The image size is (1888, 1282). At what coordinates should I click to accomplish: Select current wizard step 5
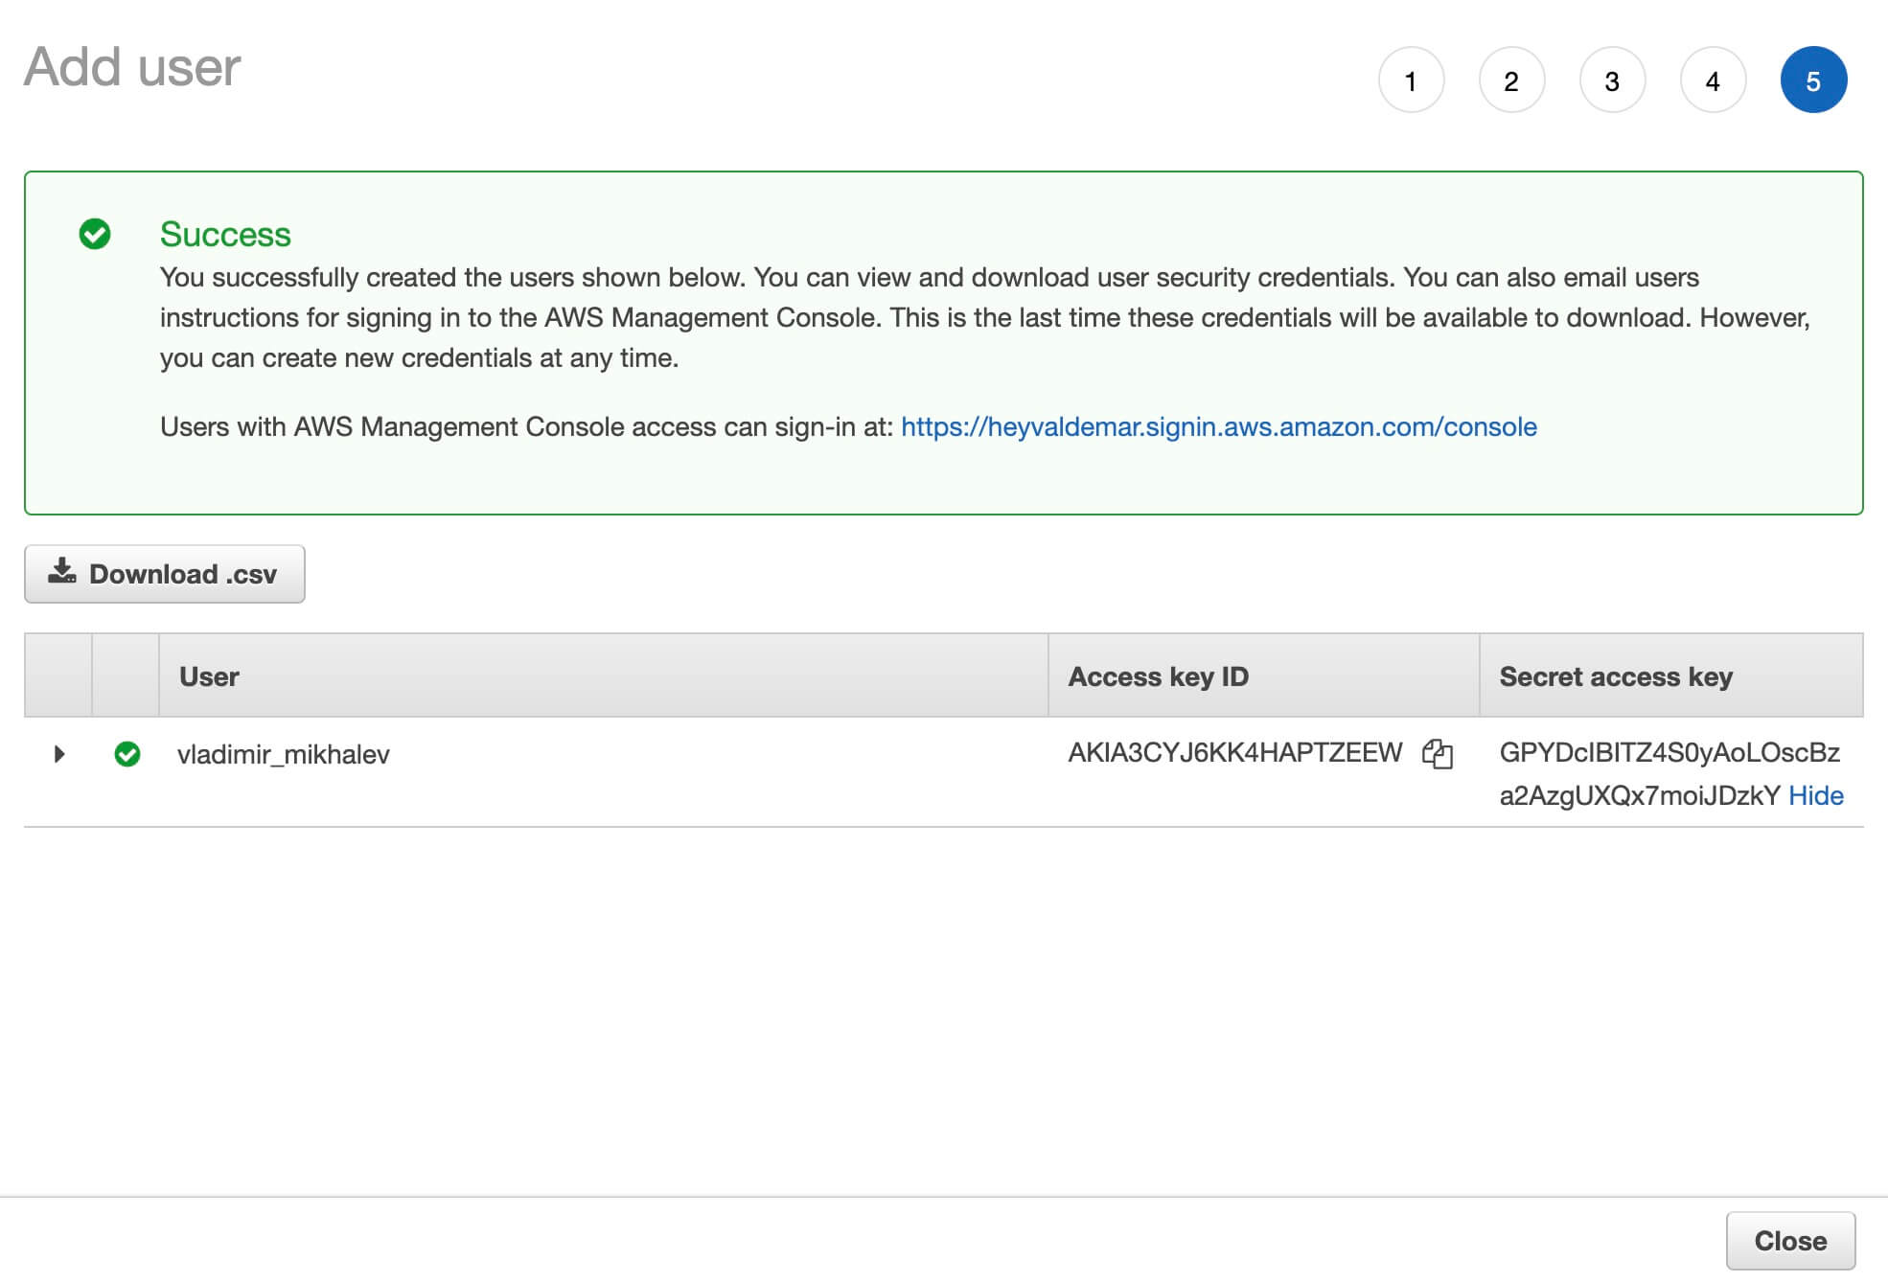[1813, 80]
